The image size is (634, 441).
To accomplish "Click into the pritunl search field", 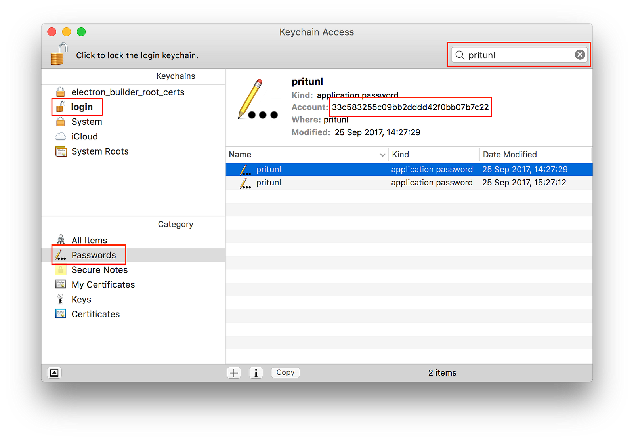I will click(x=519, y=55).
